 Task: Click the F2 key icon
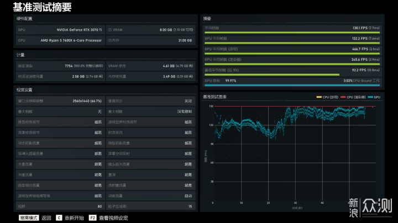pyautogui.click(x=93, y=217)
